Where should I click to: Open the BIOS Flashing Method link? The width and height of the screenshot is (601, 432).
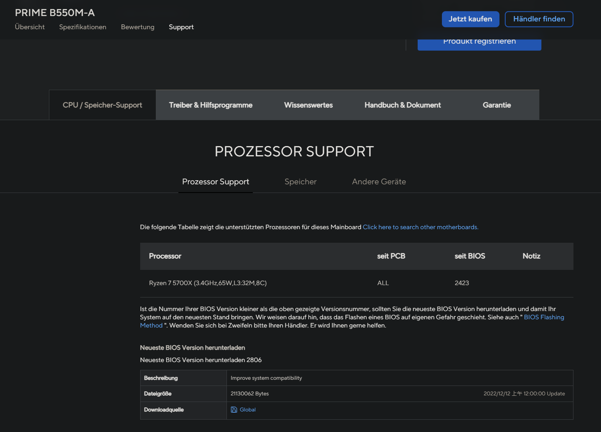[544, 317]
